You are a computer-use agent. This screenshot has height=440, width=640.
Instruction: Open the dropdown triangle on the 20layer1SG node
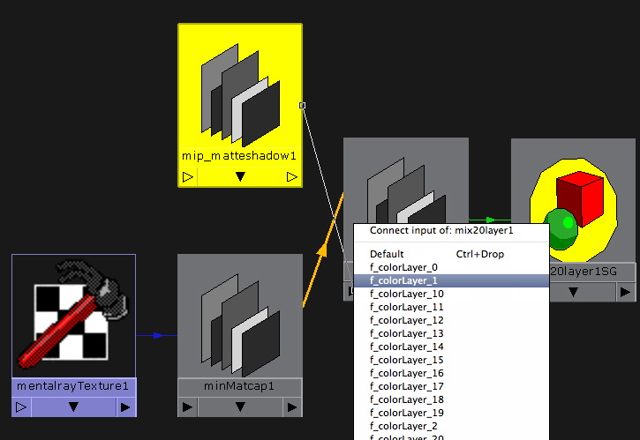coord(574,292)
